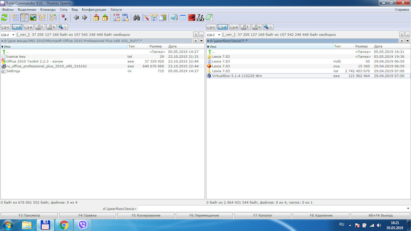Viewport: 411px width, 231px height.
Task: Sort left panel by Размер column
Action: (156, 46)
